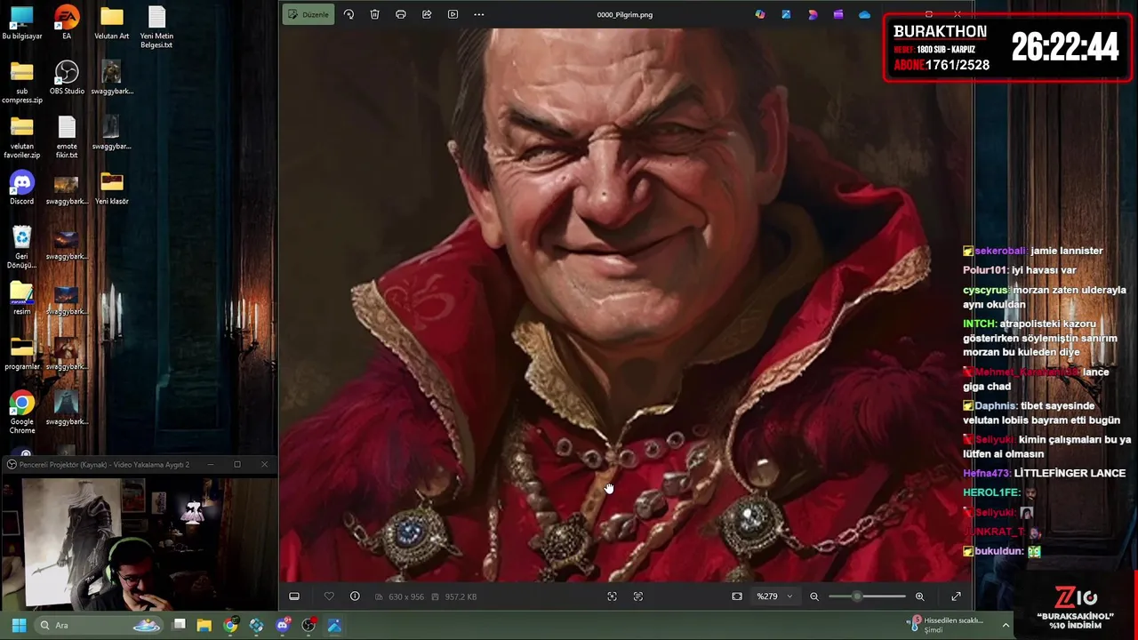Open Task View on the taskbar
Viewport: 1138px width, 640px height.
(x=179, y=625)
